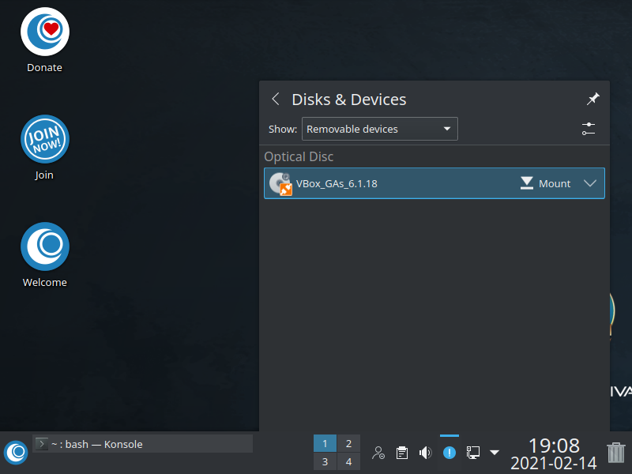This screenshot has width=632, height=474.
Task: Switch to virtual desktop 3
Action: (x=325, y=461)
